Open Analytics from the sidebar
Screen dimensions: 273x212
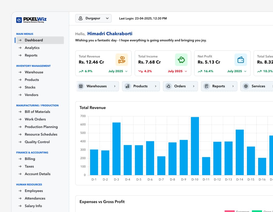[40, 48]
